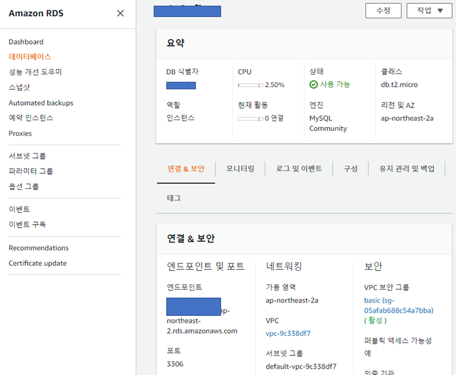Click the CPU 2.50% usage bar
The width and height of the screenshot is (456, 375).
pos(251,85)
